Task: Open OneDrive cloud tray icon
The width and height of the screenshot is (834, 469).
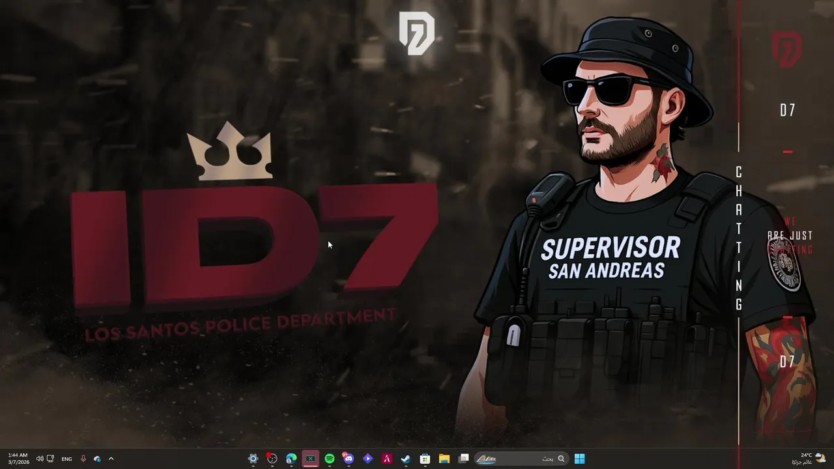Action: [97, 459]
